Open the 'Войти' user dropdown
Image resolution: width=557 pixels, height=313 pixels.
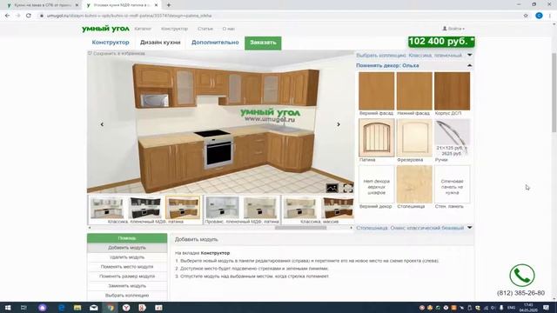[453, 29]
